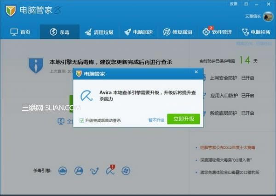Open the 首页 home tab
The width and height of the screenshot is (276, 196).
tap(20, 32)
